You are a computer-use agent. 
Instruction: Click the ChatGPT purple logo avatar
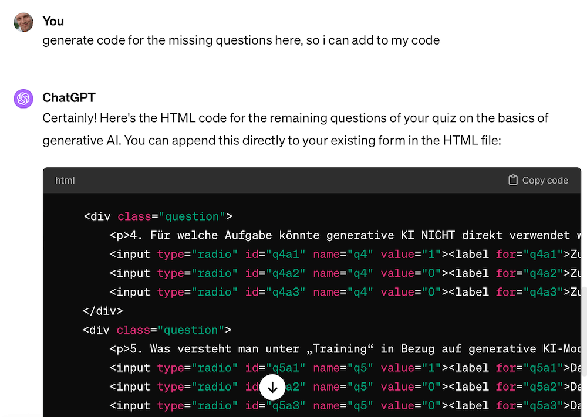coord(23,98)
